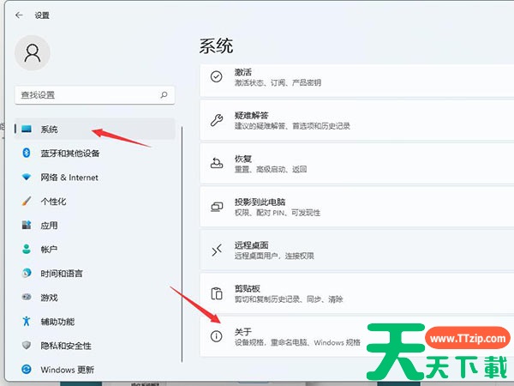The height and width of the screenshot is (386, 514).
Task: Open 应用 in the sidebar
Action: tap(95, 225)
